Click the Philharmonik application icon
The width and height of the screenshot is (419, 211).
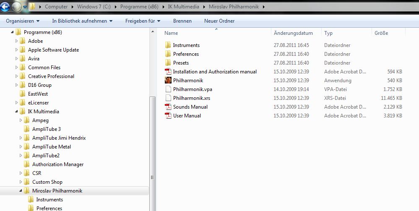point(168,80)
